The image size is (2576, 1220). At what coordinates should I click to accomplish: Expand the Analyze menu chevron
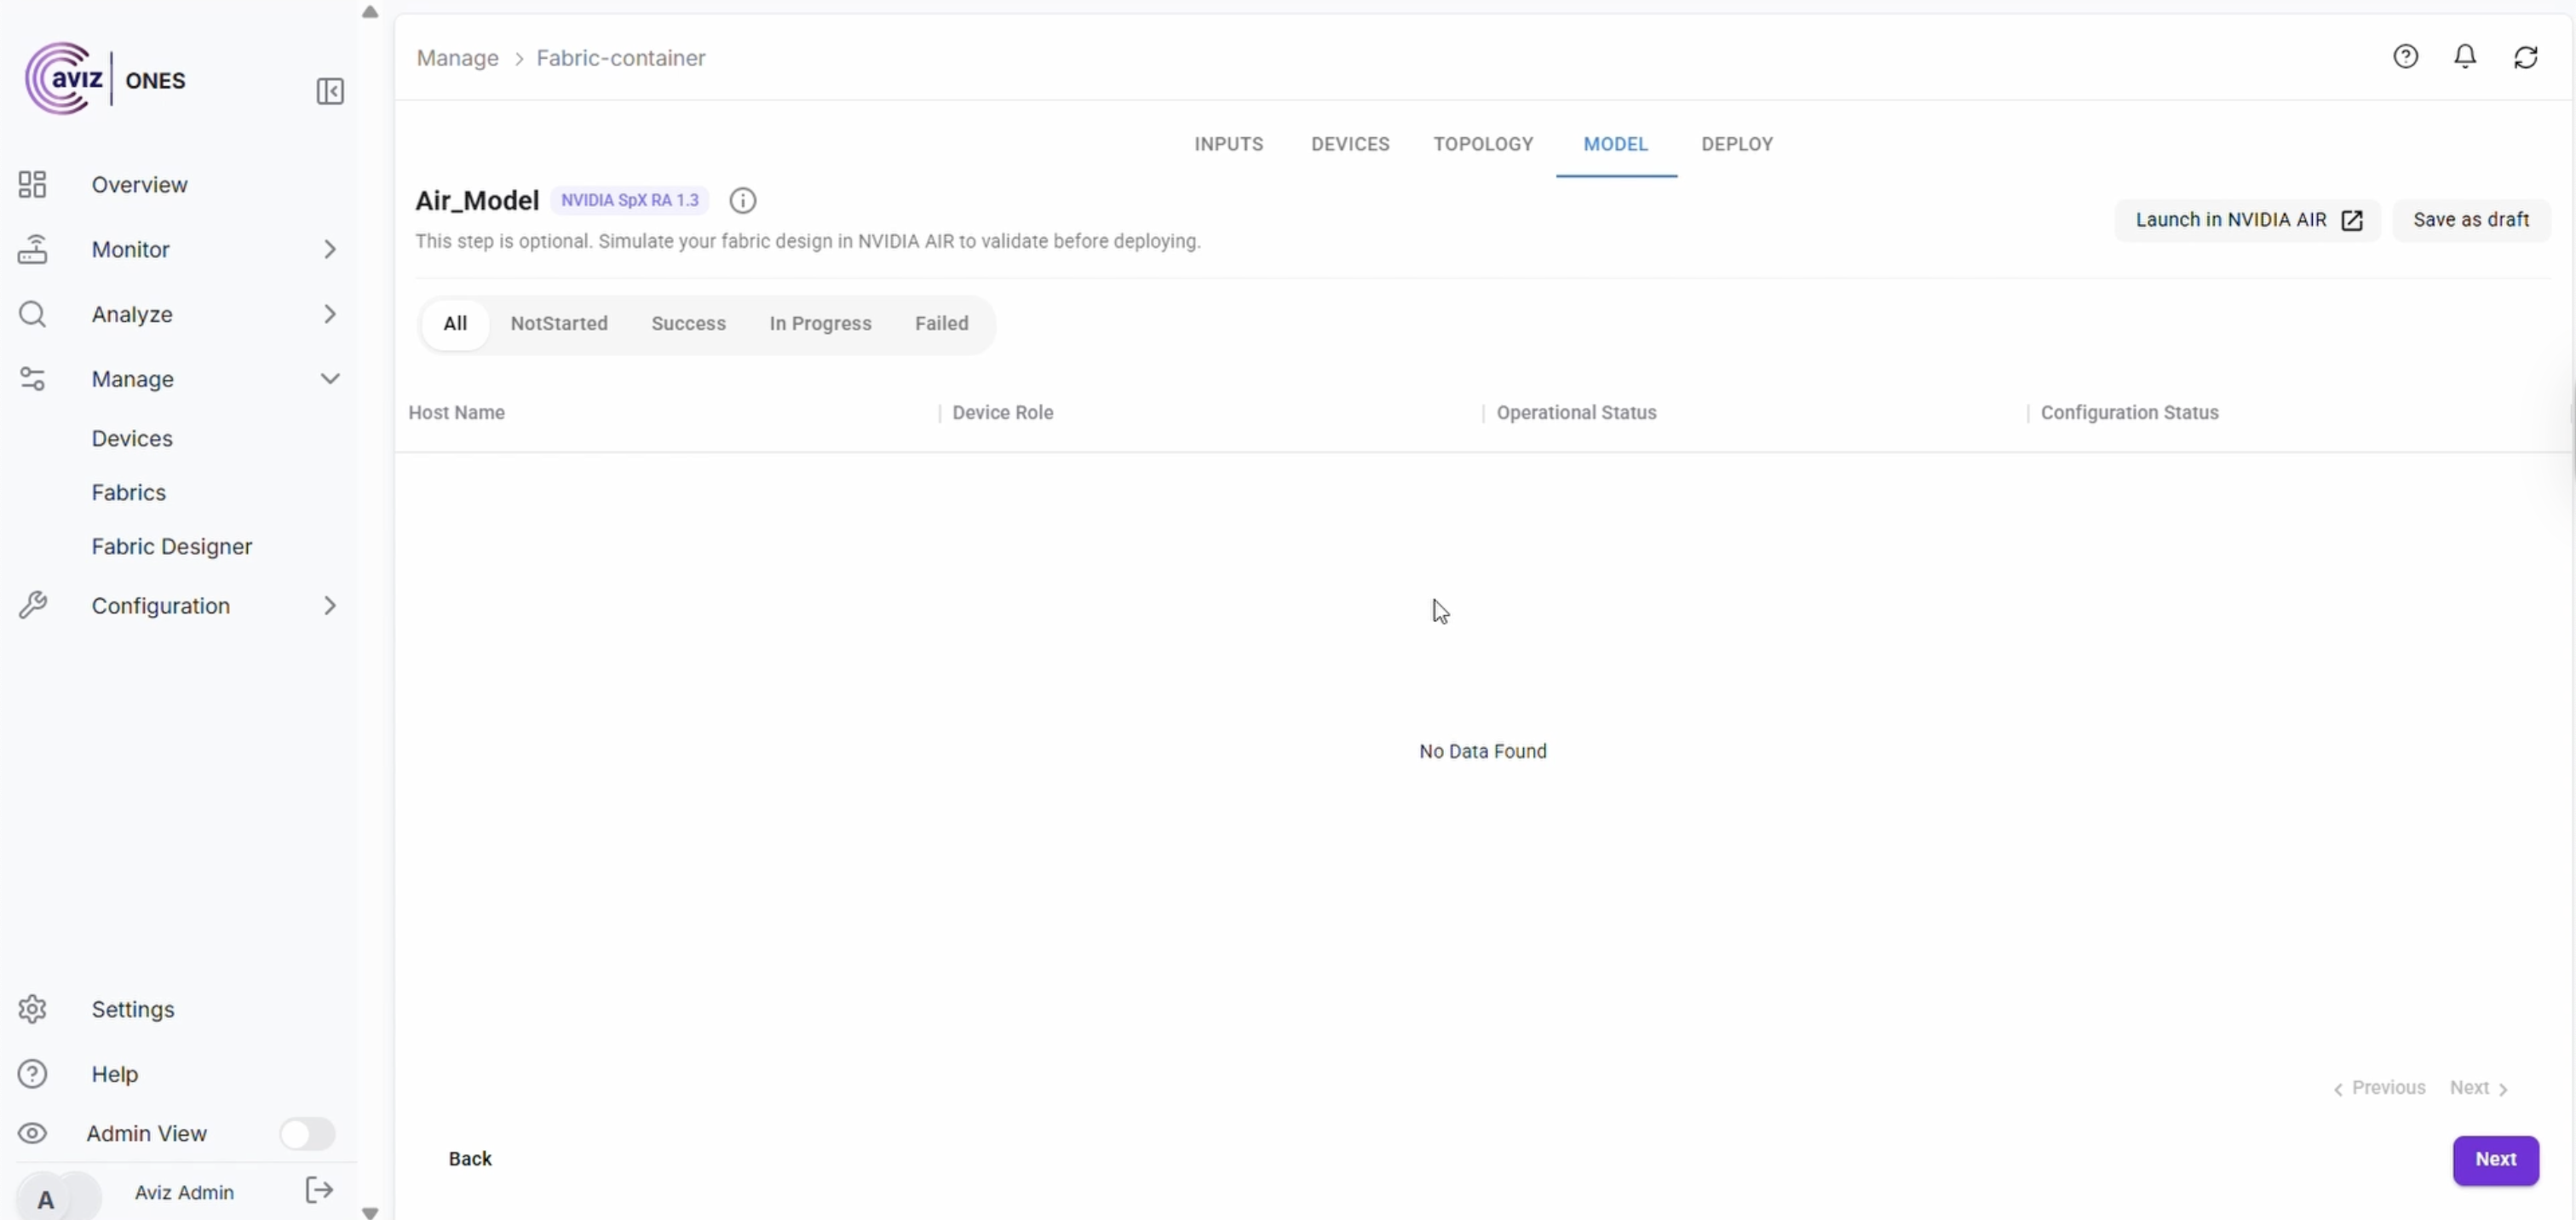[x=330, y=314]
